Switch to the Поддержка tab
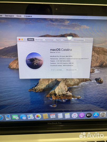The width and height of the screenshot is (107, 142). (67, 40)
